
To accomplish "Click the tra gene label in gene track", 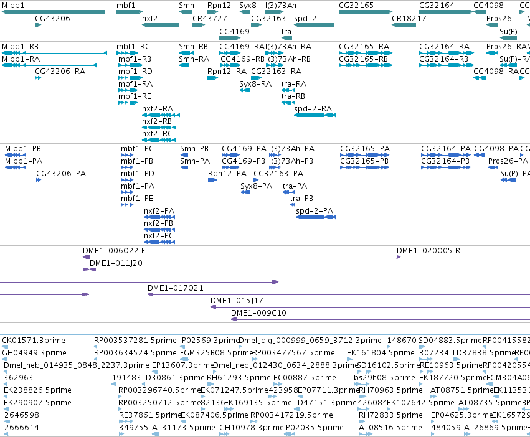I will (286, 31).
